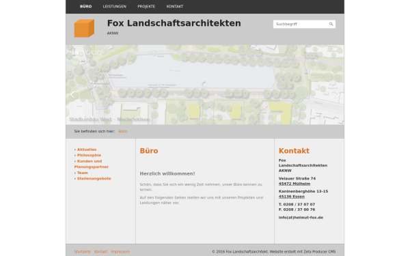Image resolution: width=410 pixels, height=256 pixels.
Task: Click the Velauer Straße 74 address line
Action: [x=297, y=178]
